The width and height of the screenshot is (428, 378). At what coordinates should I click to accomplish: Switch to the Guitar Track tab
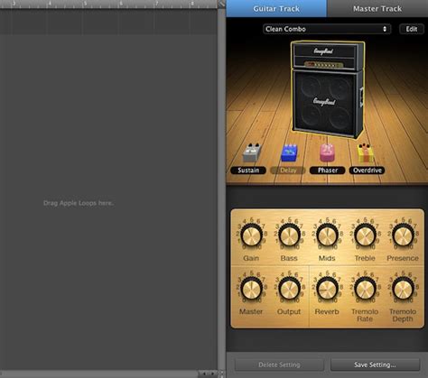pyautogui.click(x=276, y=8)
